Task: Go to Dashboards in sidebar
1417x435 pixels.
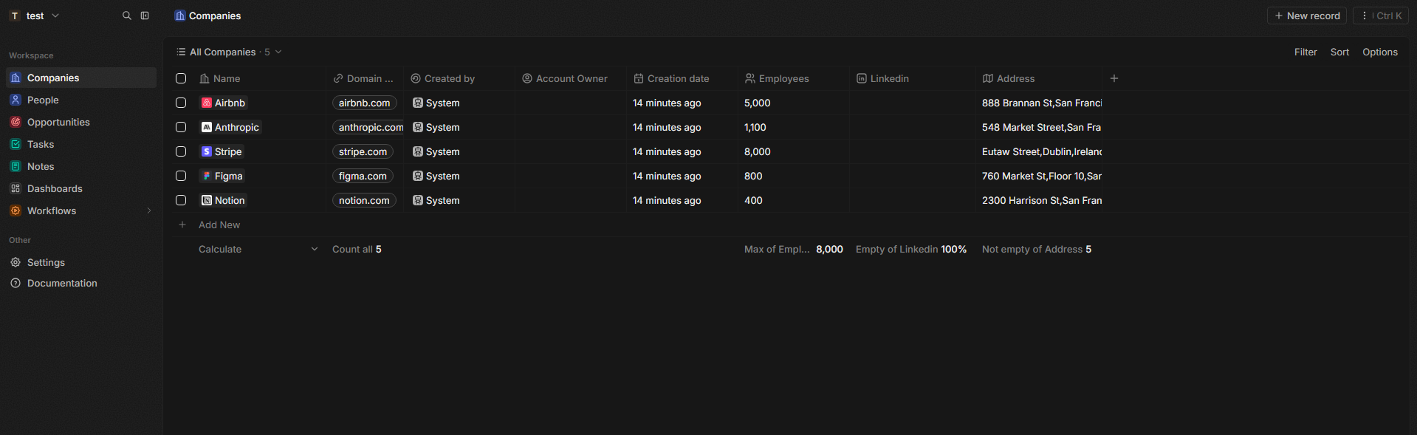Action: click(x=81, y=188)
